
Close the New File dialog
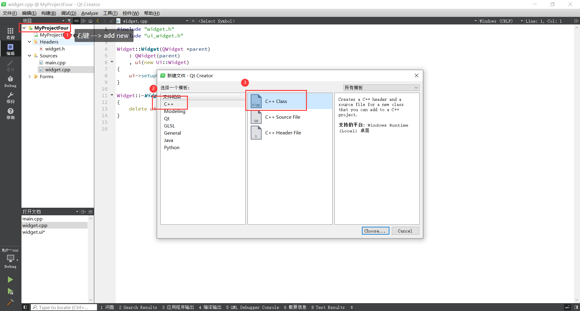(x=417, y=75)
